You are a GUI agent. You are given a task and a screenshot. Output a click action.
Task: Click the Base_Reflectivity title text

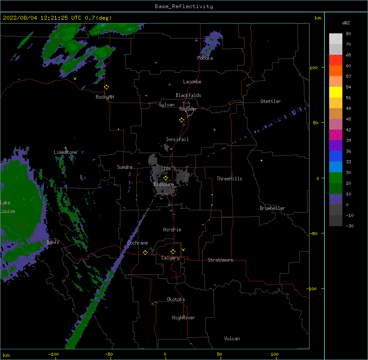coord(184,6)
